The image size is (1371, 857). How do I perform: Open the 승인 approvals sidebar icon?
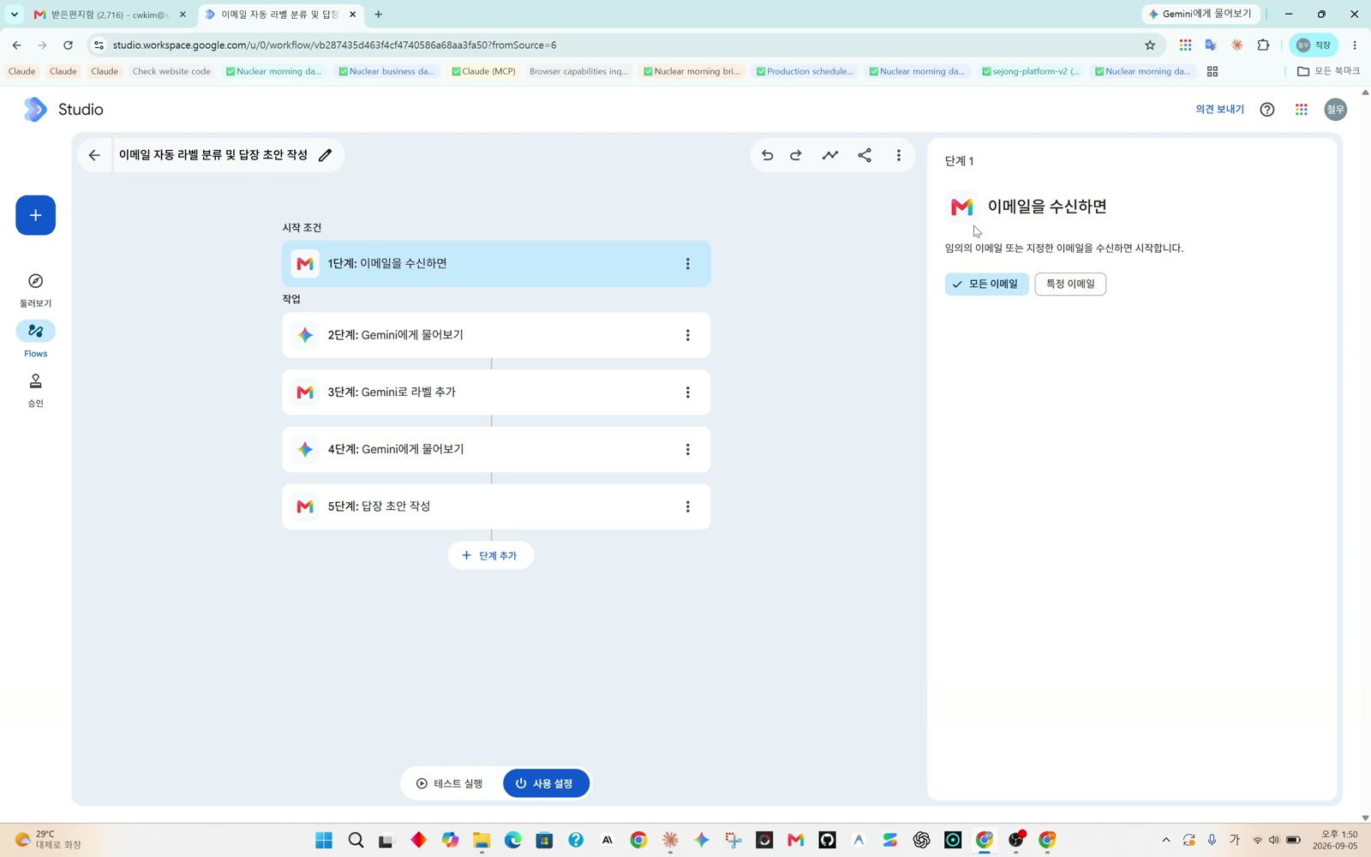pyautogui.click(x=35, y=381)
